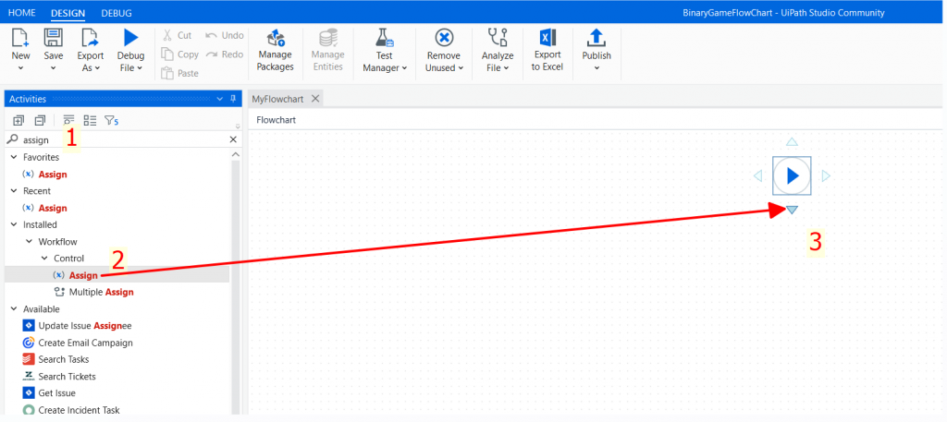947x422 pixels.
Task: Click Export to Excel icon
Action: 547,38
